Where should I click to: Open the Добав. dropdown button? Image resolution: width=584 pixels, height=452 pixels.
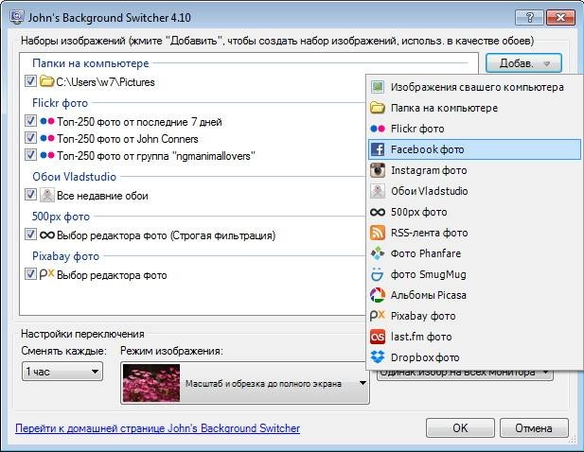click(523, 63)
